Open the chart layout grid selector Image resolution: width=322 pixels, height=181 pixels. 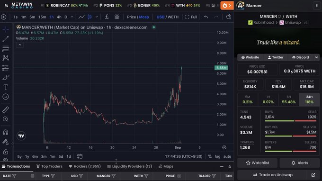pos(117,17)
